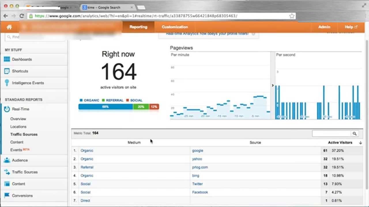Click inside the table search input field

coord(332,133)
